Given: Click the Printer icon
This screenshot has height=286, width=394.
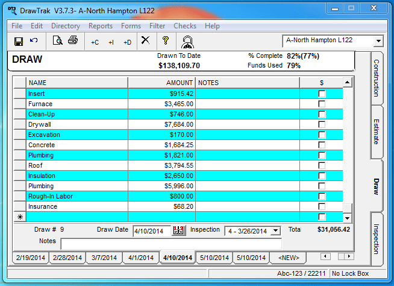Looking at the screenshot, I should coord(73,40).
